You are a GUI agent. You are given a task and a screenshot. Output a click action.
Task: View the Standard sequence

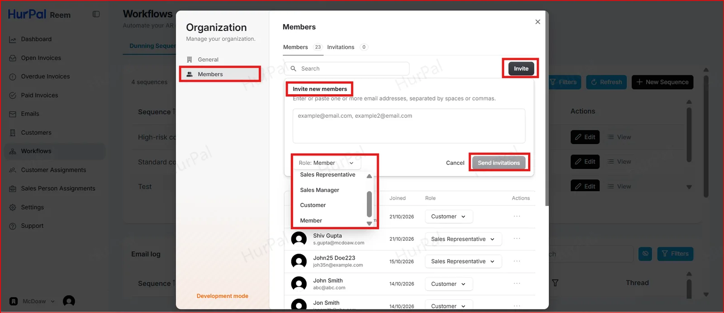619,162
